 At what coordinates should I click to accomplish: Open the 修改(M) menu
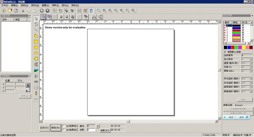(35, 5)
